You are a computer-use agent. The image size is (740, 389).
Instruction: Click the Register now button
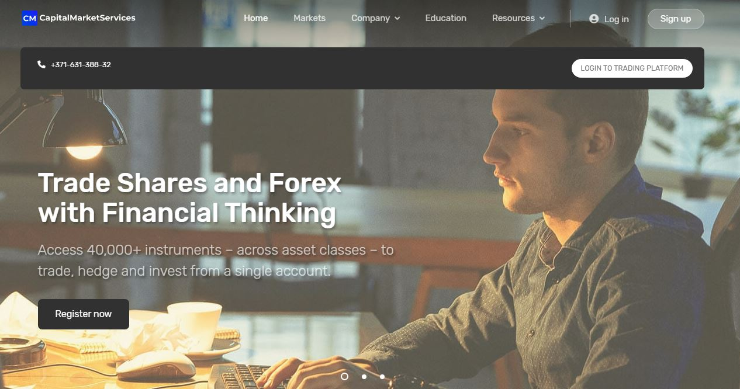84,314
